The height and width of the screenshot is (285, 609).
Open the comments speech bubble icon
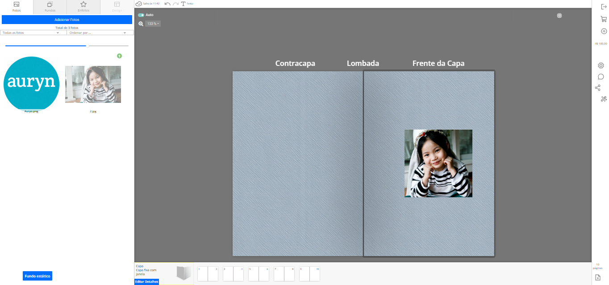click(x=601, y=77)
